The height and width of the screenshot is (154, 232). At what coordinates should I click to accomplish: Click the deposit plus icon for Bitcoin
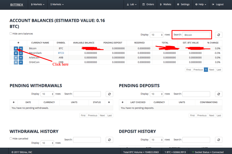pos(16,48)
